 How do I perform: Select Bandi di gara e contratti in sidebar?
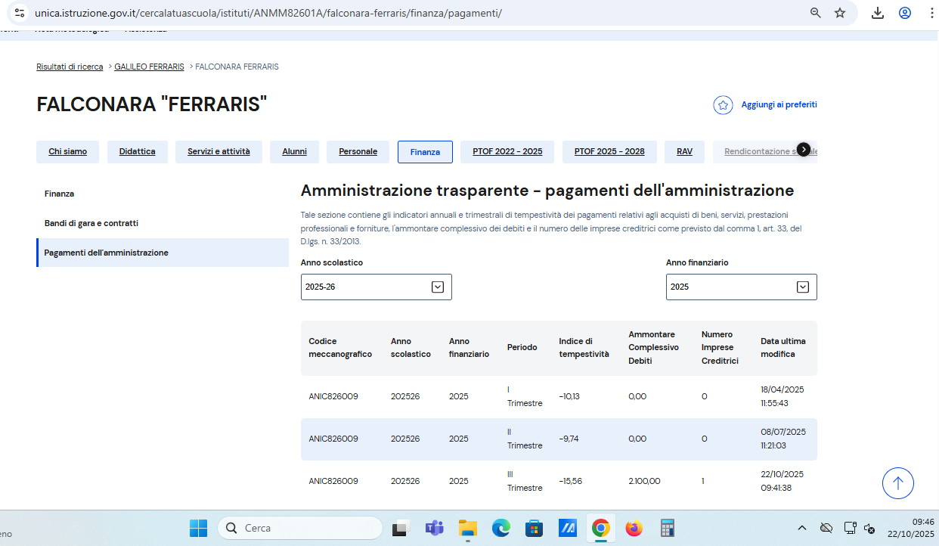click(91, 223)
